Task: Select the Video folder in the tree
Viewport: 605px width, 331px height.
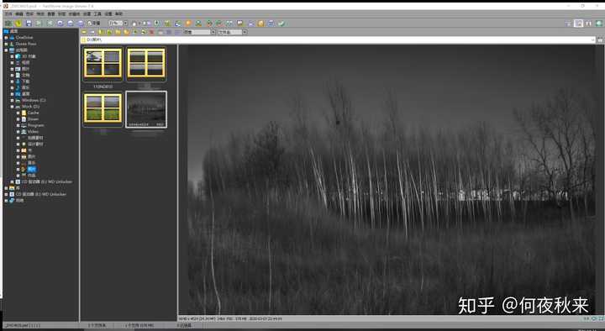Action: [33, 132]
